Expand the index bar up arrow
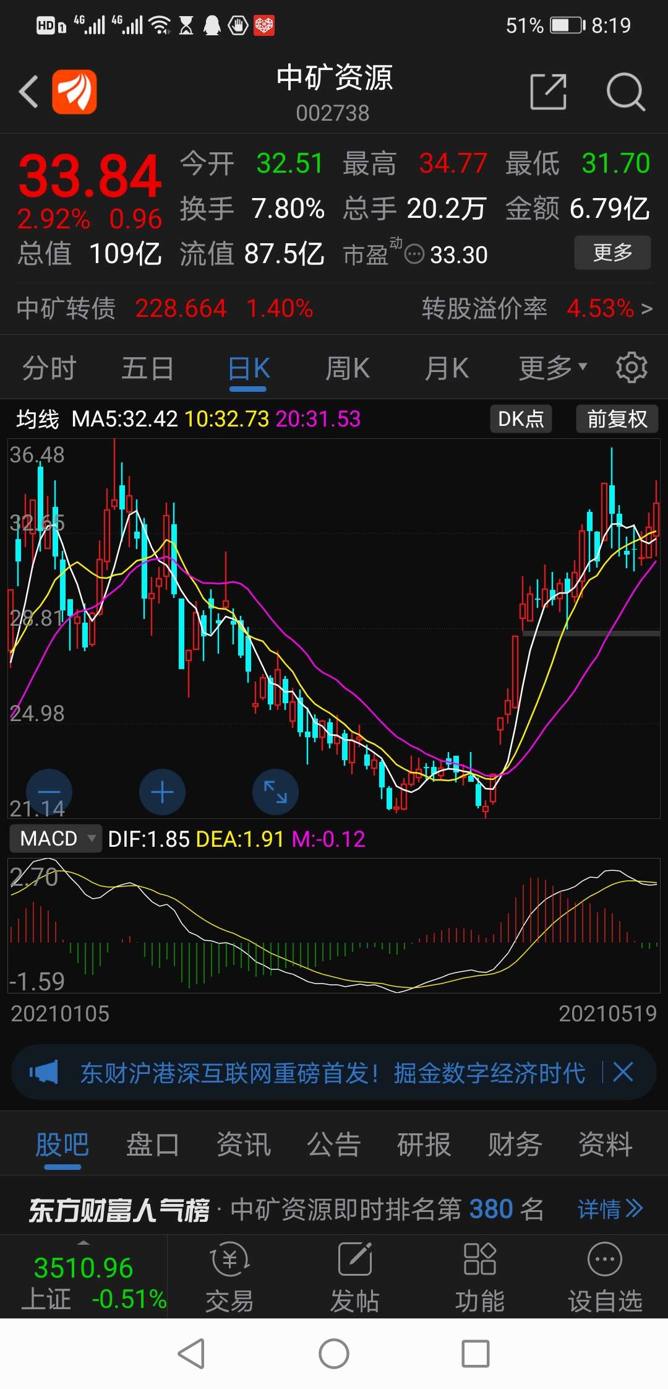The width and height of the screenshot is (668, 1389). 83,1243
